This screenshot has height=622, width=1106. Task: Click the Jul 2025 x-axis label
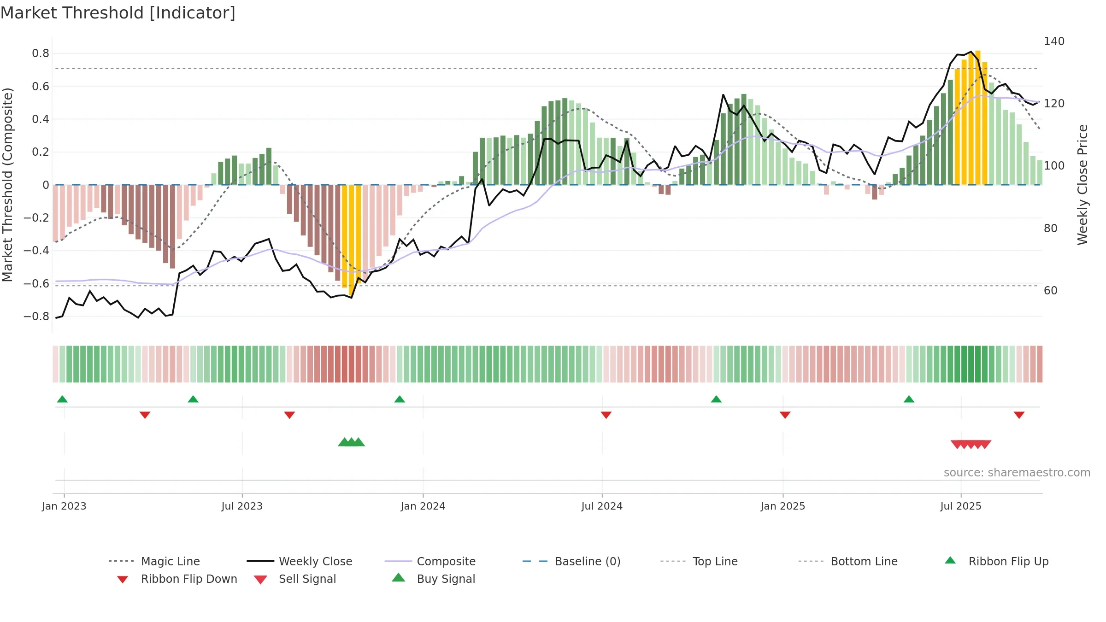point(961,506)
